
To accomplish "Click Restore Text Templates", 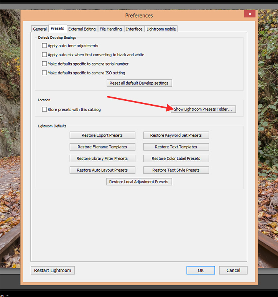I will [x=176, y=147].
